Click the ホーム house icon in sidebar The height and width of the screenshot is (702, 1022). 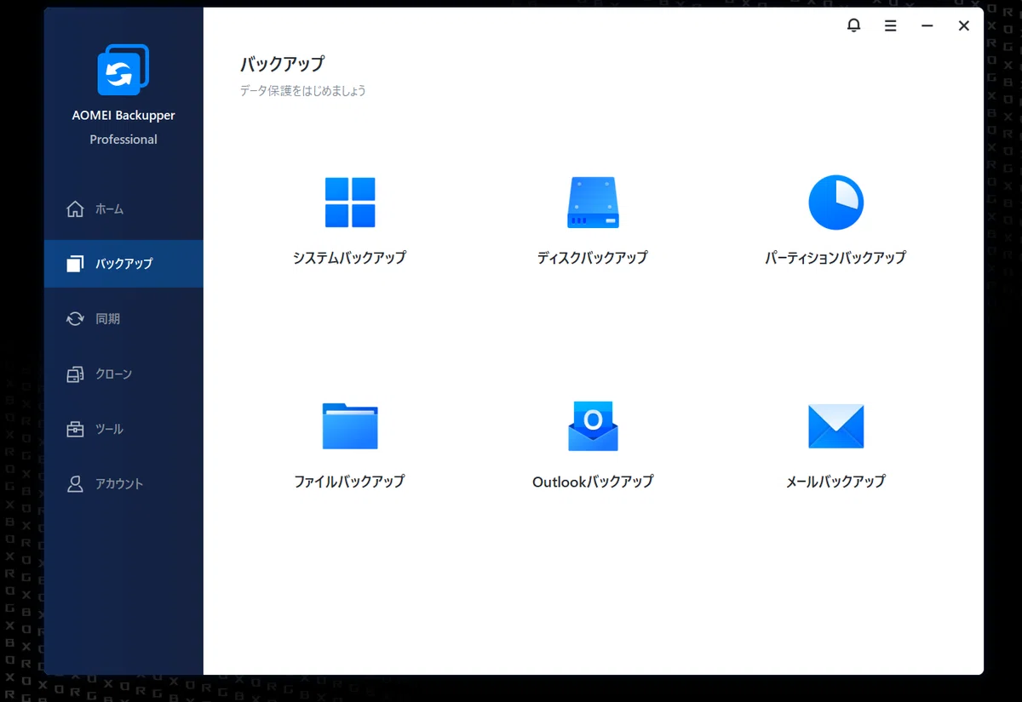[x=75, y=208]
